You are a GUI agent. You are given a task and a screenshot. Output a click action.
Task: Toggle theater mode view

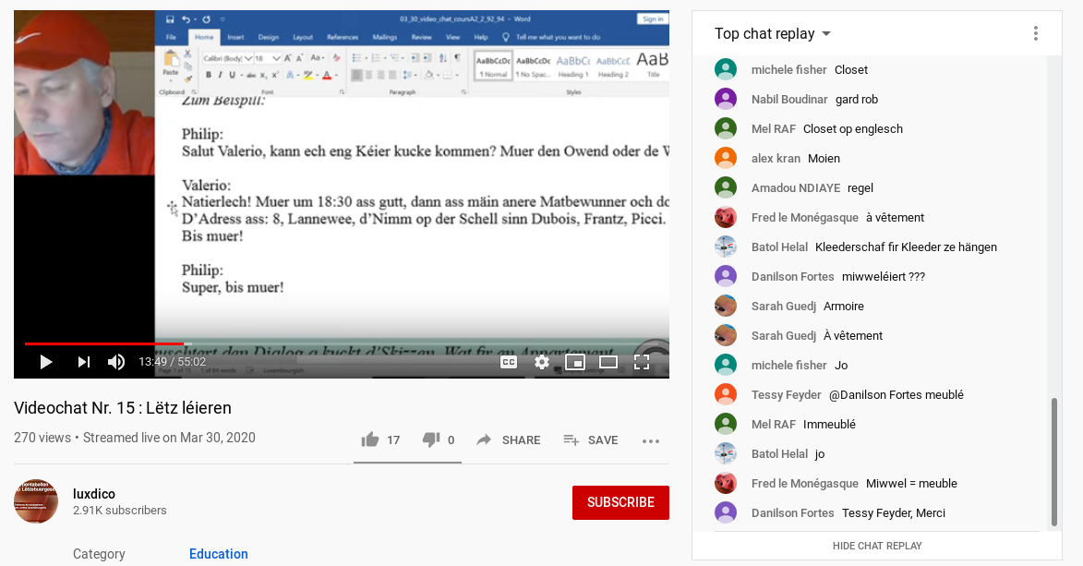tap(608, 361)
